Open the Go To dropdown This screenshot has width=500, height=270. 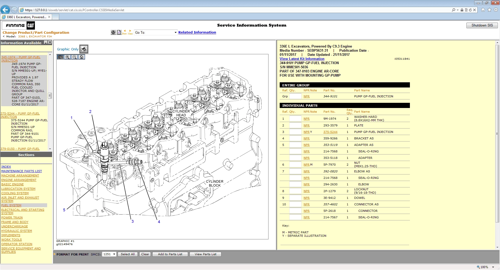pos(156,32)
